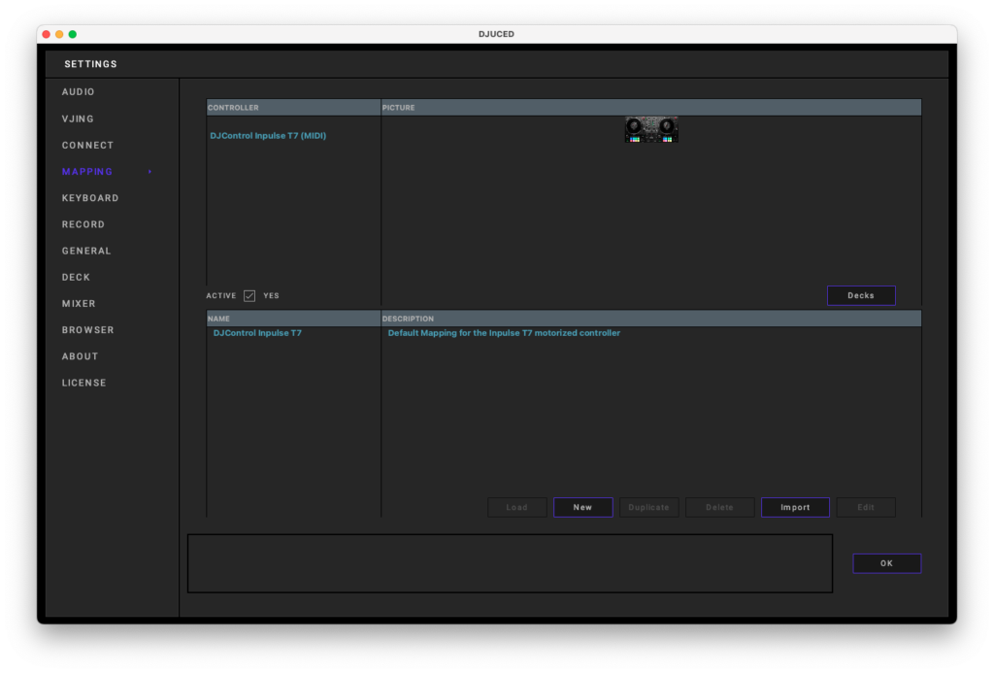The image size is (994, 673).
Task: Click the Decks button
Action: (x=860, y=295)
